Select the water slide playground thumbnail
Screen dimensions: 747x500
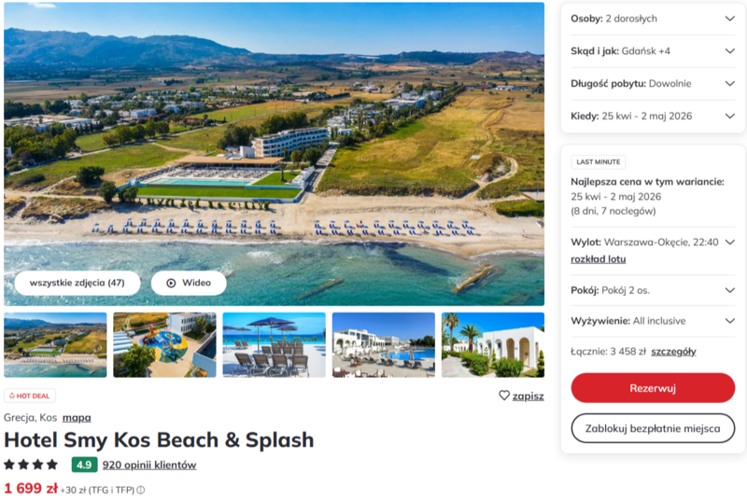pos(164,344)
